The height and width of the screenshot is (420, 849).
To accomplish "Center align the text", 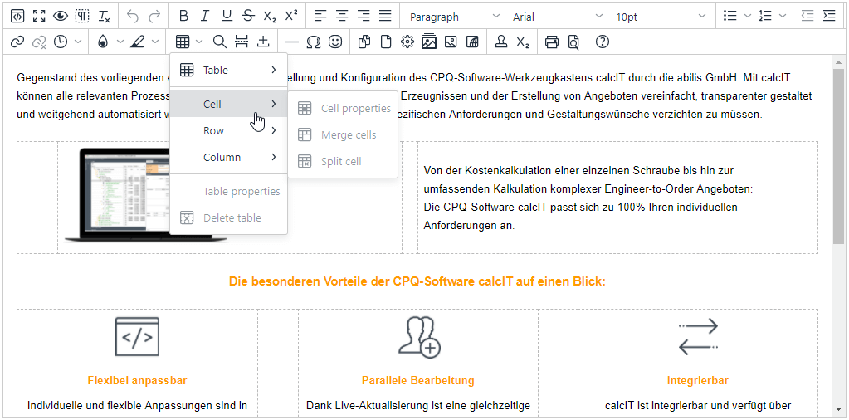I will pyautogui.click(x=342, y=17).
